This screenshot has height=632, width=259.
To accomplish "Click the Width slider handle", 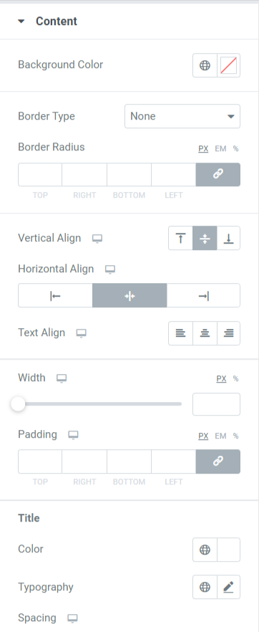I will [x=18, y=404].
